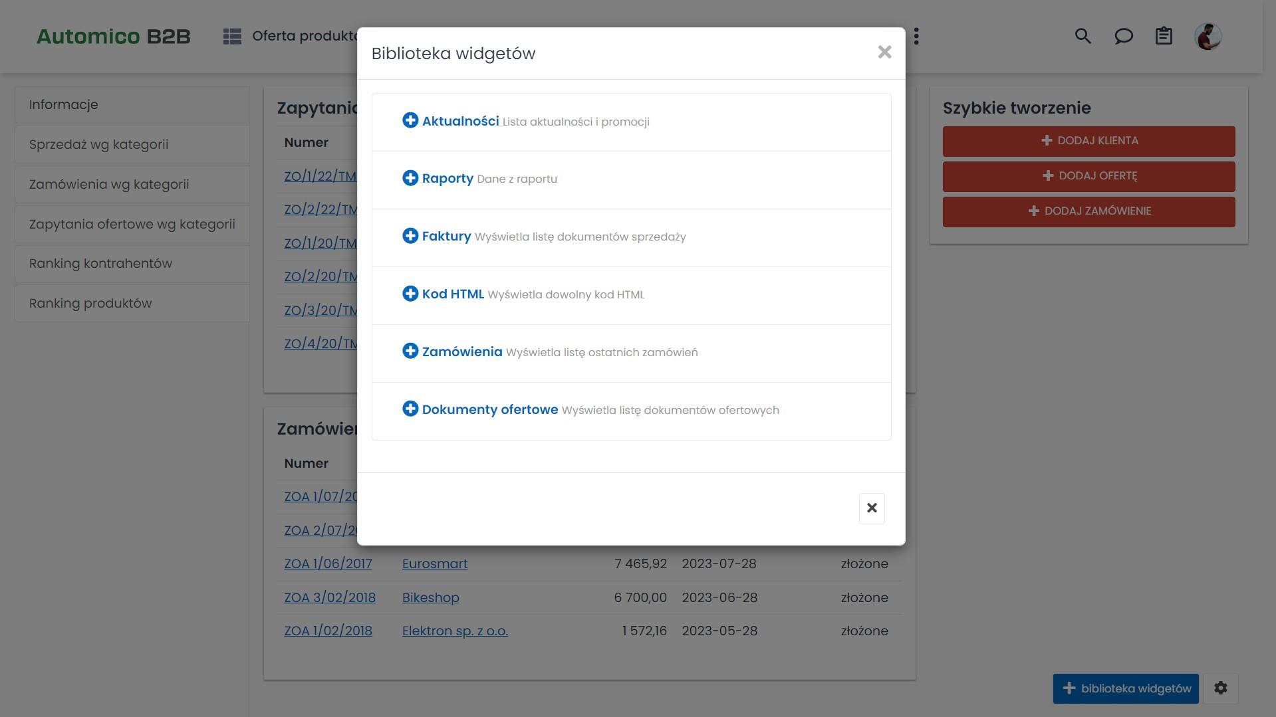The width and height of the screenshot is (1276, 717).
Task: Click the plus icon beside Kod HTML
Action: pos(410,294)
